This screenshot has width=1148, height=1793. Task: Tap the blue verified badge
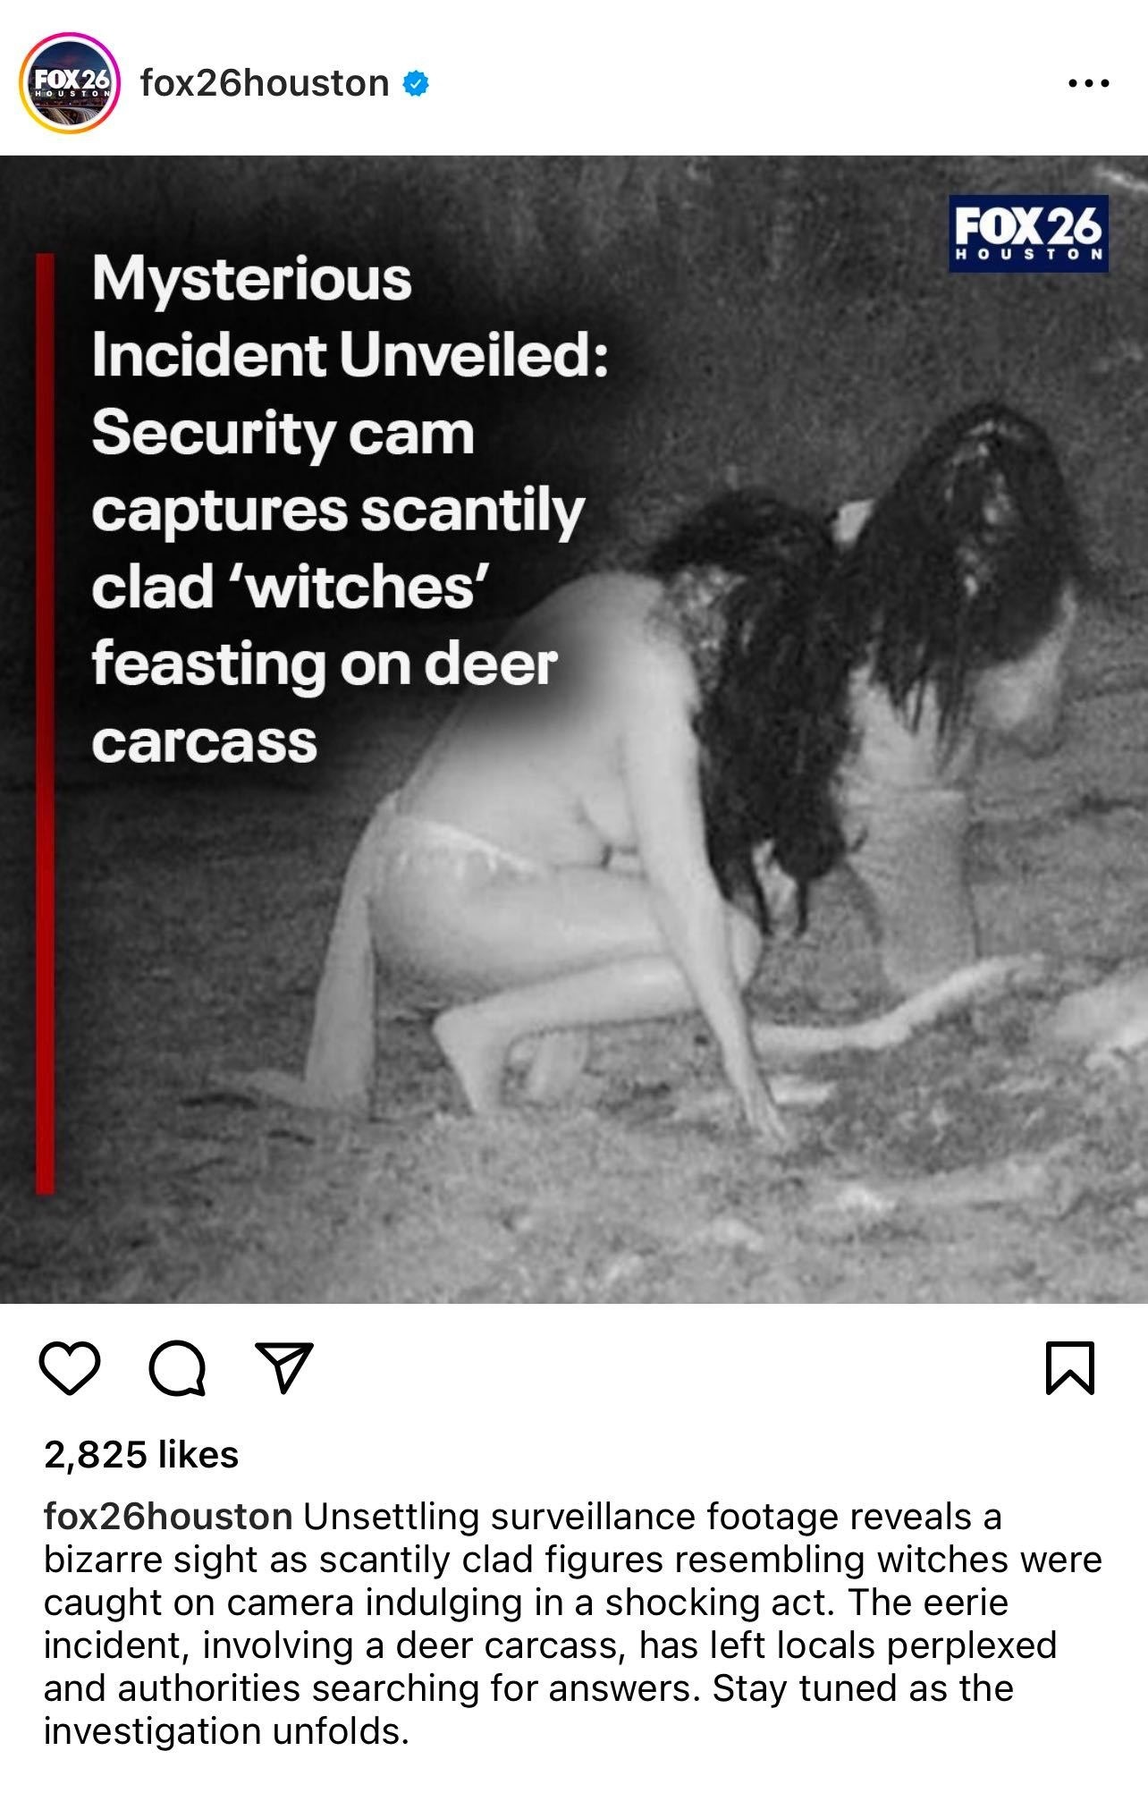click(x=416, y=84)
